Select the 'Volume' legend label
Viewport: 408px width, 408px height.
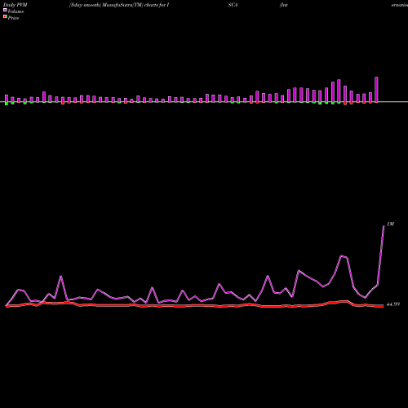coord(16,11)
